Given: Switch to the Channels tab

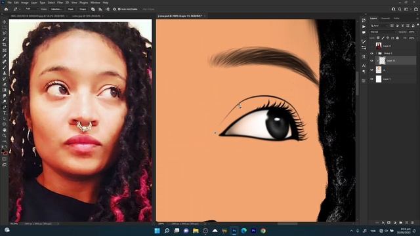Looking at the screenshot, I should click(x=385, y=18).
